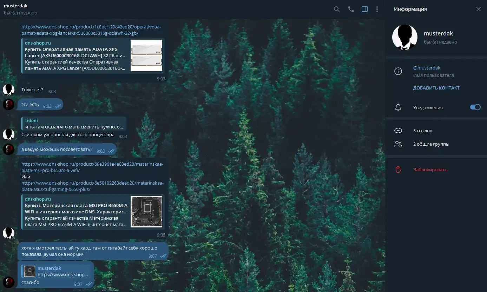
Task: Jump to the quoted tideni reply
Action: click(74, 124)
